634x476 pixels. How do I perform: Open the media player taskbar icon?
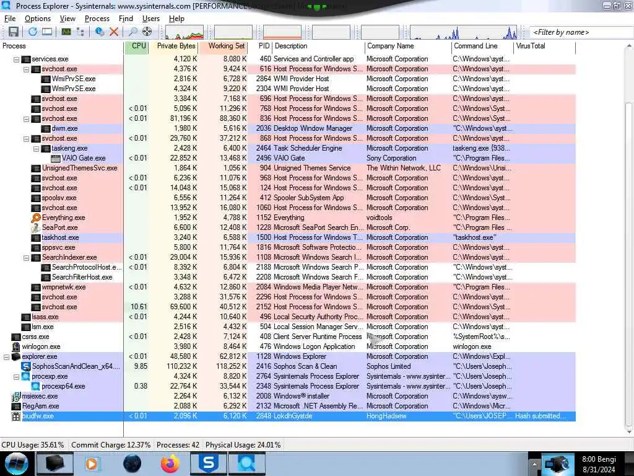point(92,464)
